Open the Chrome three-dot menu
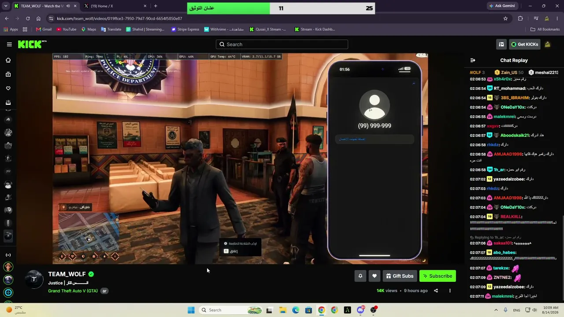The image size is (564, 317). (557, 18)
